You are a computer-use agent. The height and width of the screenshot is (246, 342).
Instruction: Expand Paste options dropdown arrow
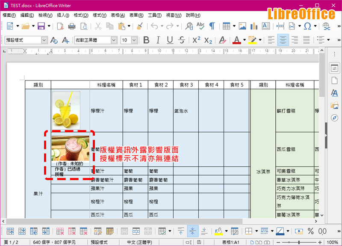129,26
